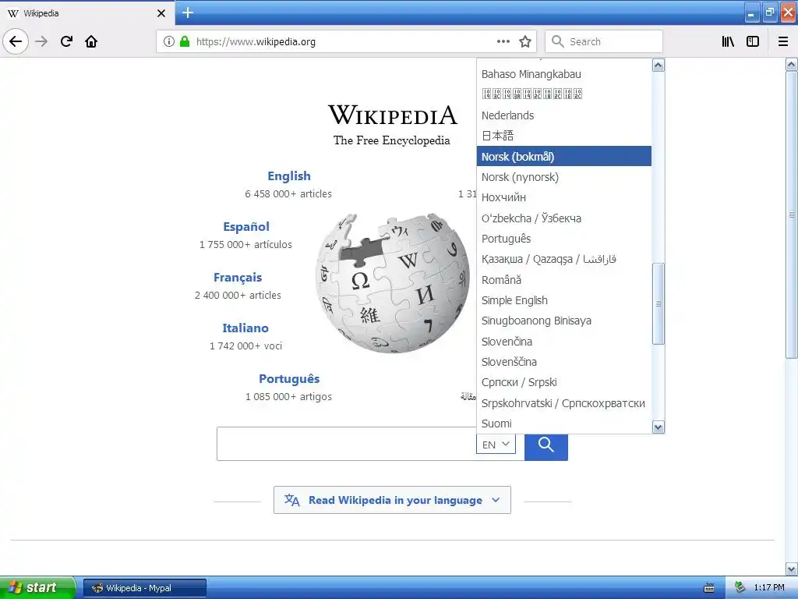Screen dimensions: 798x599
Task: Select Српски / Srpski option
Action: [564, 382]
